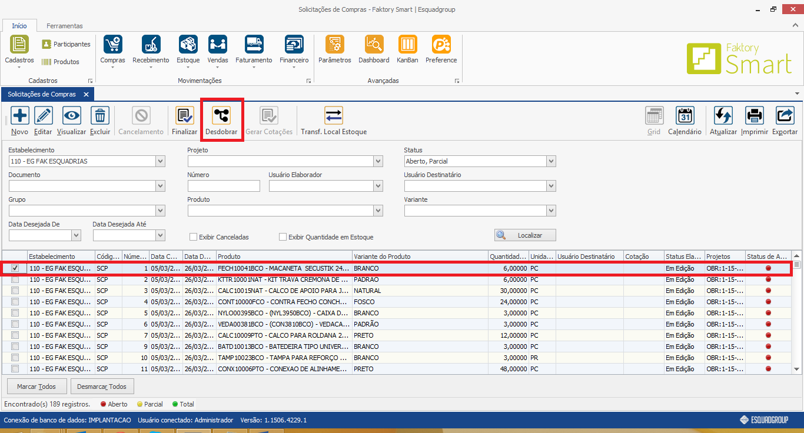Open the Status dropdown list

click(x=550, y=161)
